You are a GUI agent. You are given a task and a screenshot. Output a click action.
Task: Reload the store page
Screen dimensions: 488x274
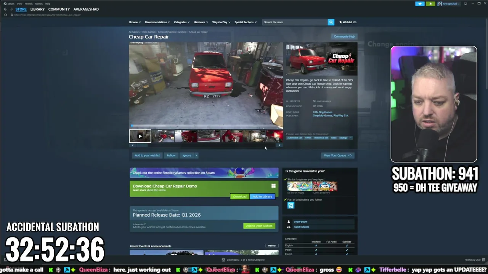point(5,15)
